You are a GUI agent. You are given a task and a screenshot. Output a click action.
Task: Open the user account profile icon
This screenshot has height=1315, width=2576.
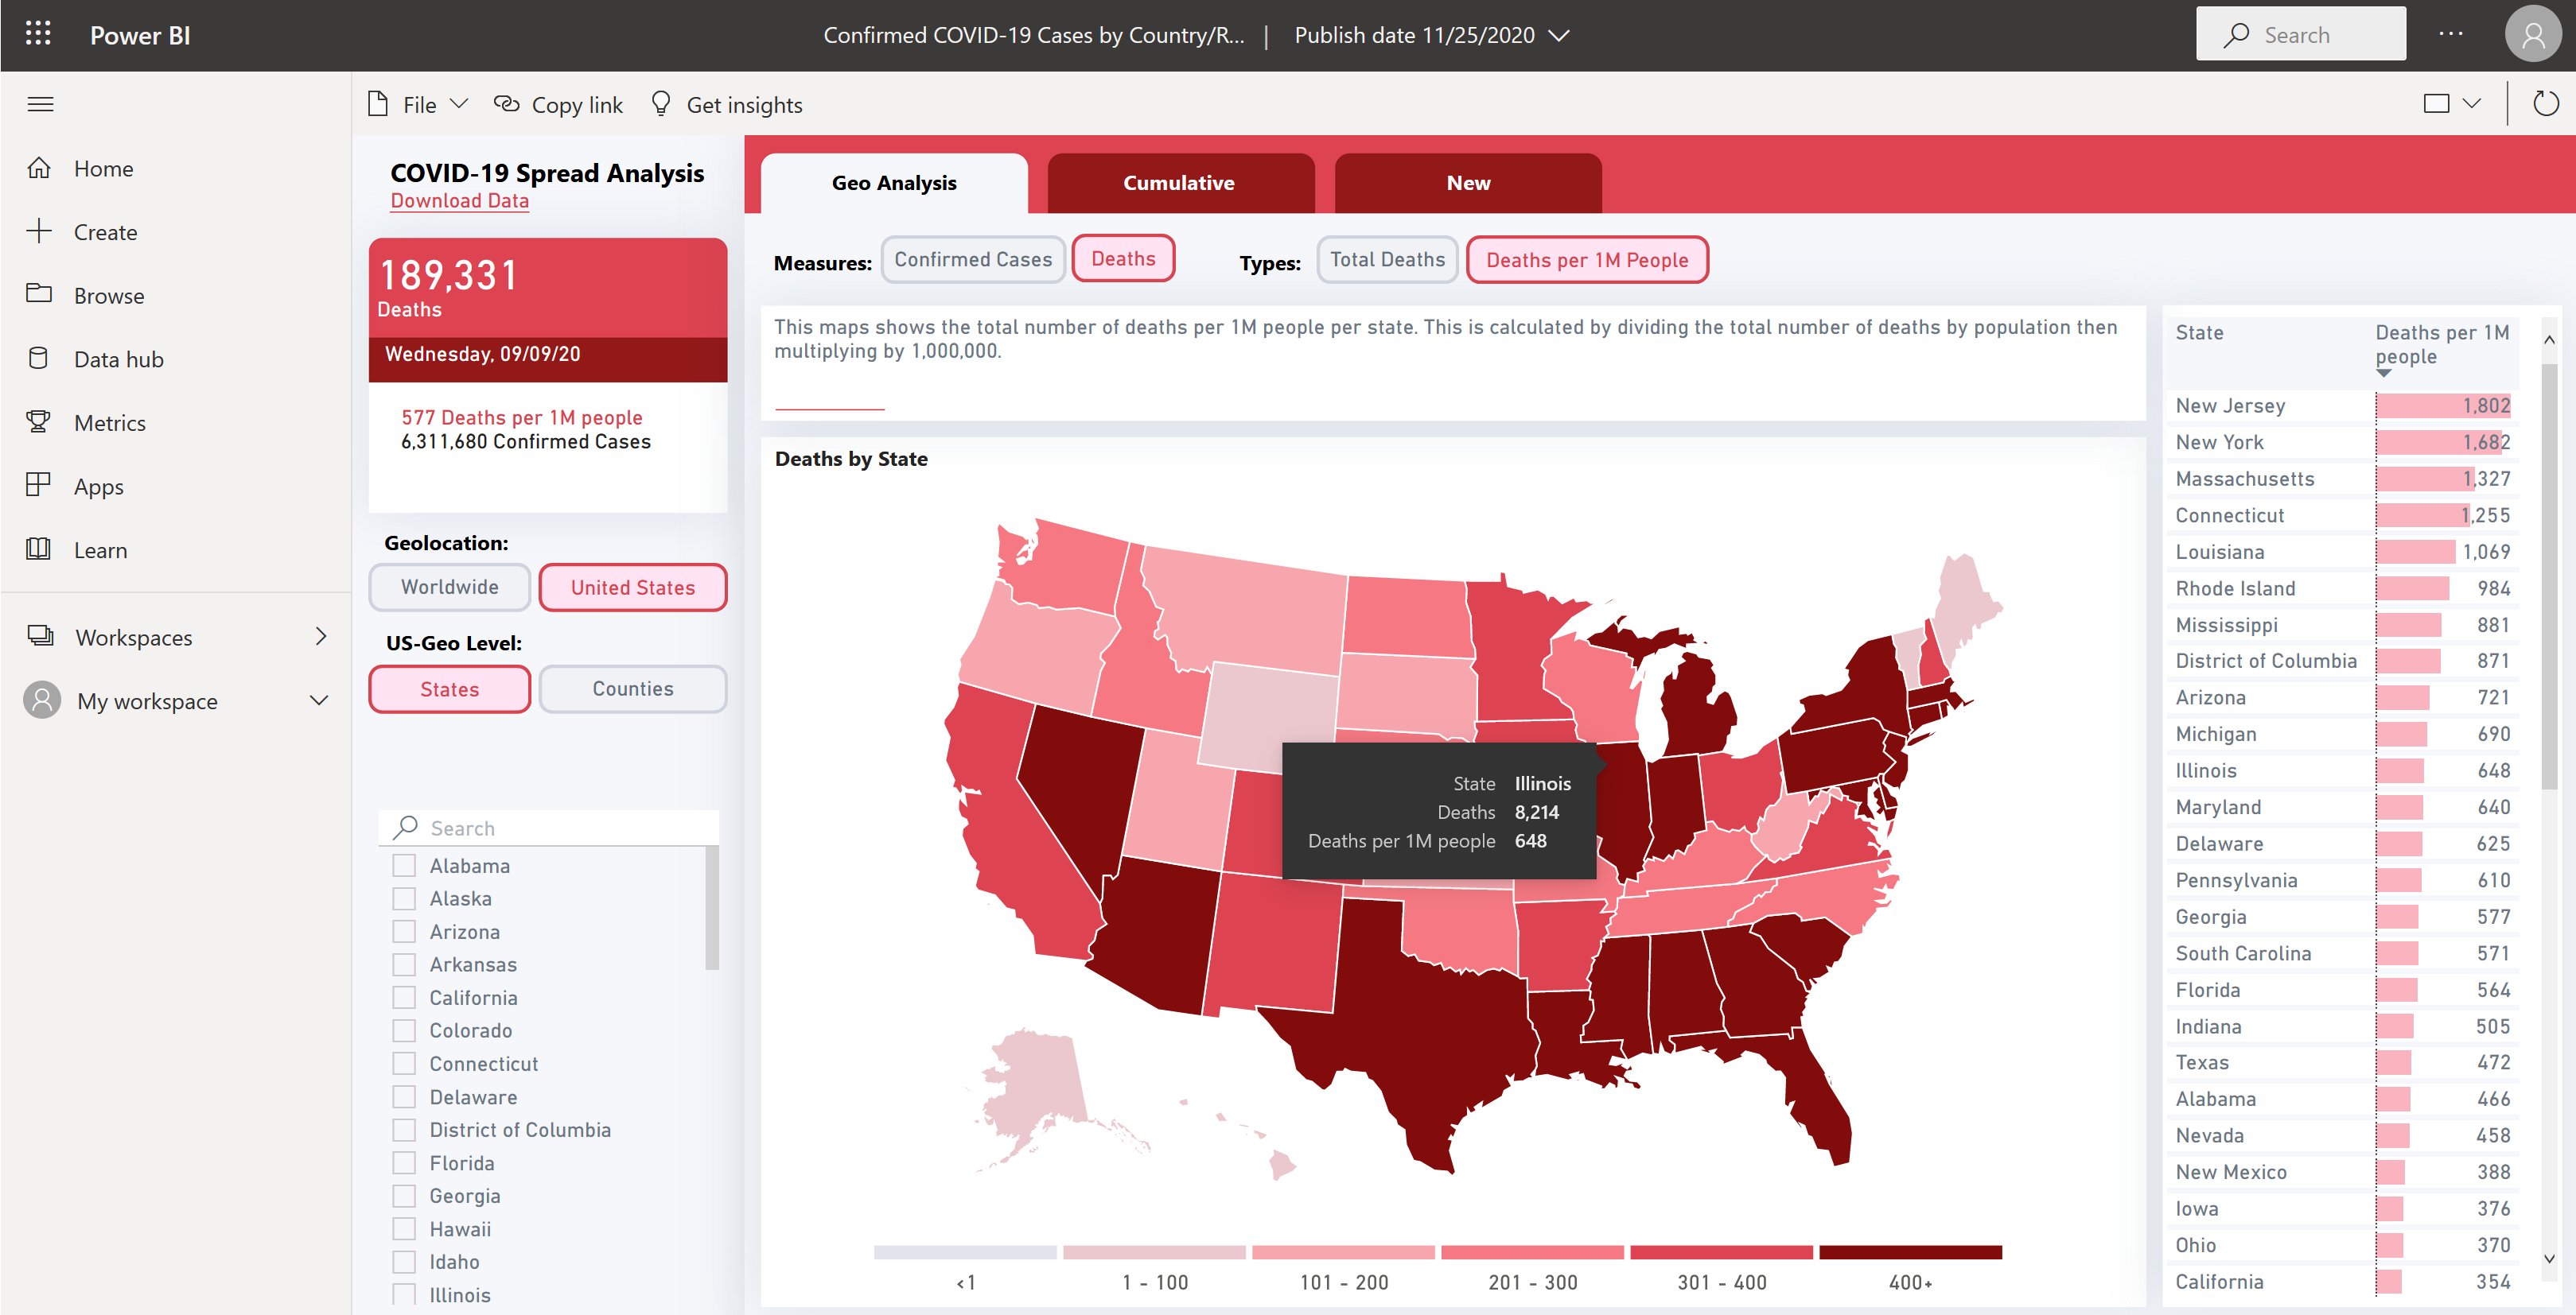(2533, 35)
